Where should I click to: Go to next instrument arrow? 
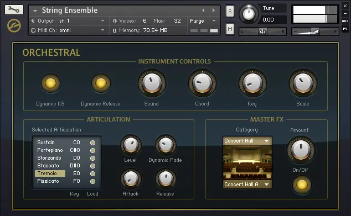point(214,10)
